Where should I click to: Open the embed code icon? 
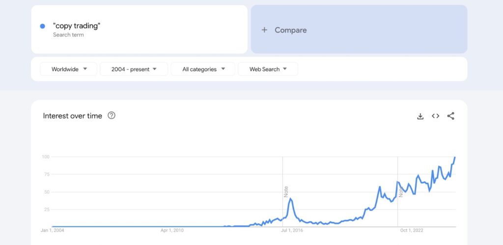435,116
